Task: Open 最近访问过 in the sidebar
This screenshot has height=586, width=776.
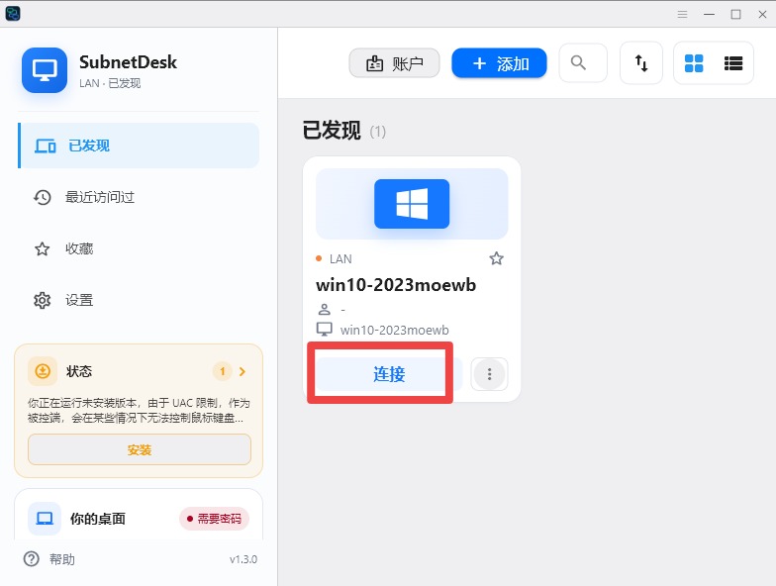Action: click(x=139, y=197)
